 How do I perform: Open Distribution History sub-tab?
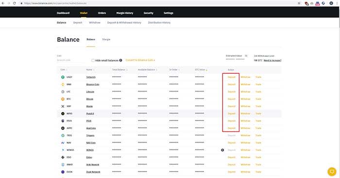tap(159, 22)
